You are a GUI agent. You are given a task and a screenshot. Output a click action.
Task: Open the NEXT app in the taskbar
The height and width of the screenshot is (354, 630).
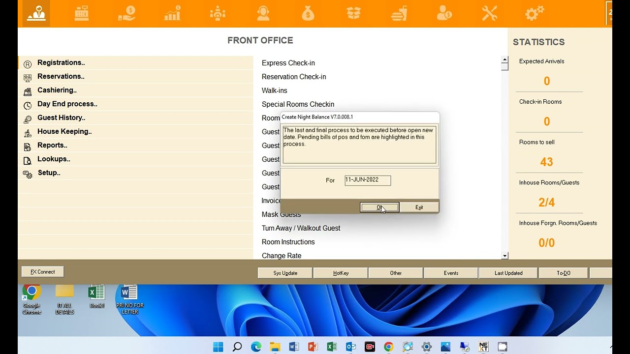click(483, 347)
